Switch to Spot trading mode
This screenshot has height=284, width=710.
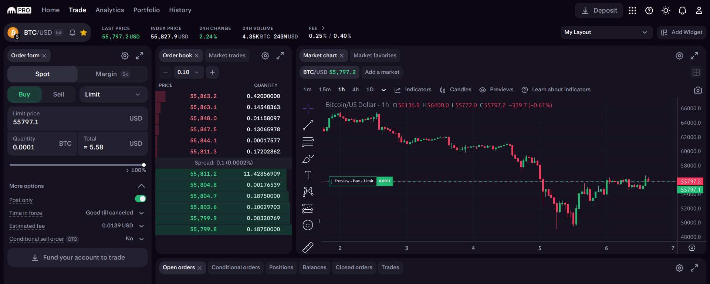pyautogui.click(x=43, y=74)
